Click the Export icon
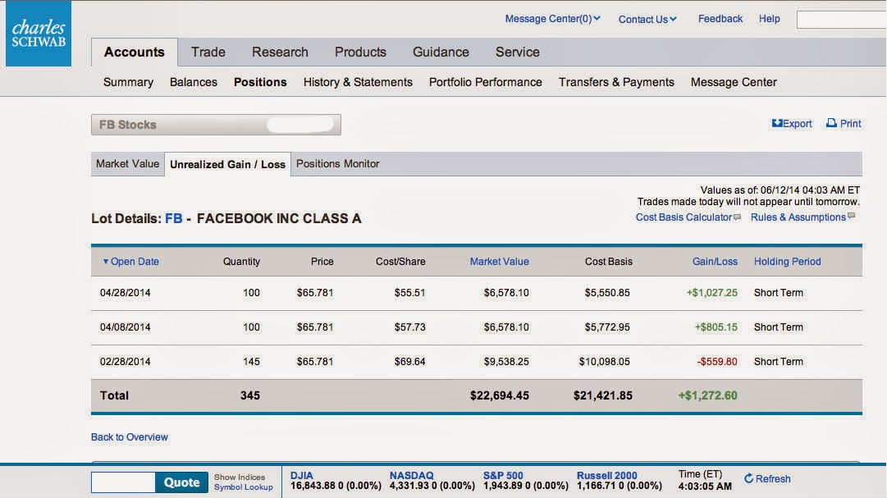This screenshot has height=498, width=887. coord(777,123)
